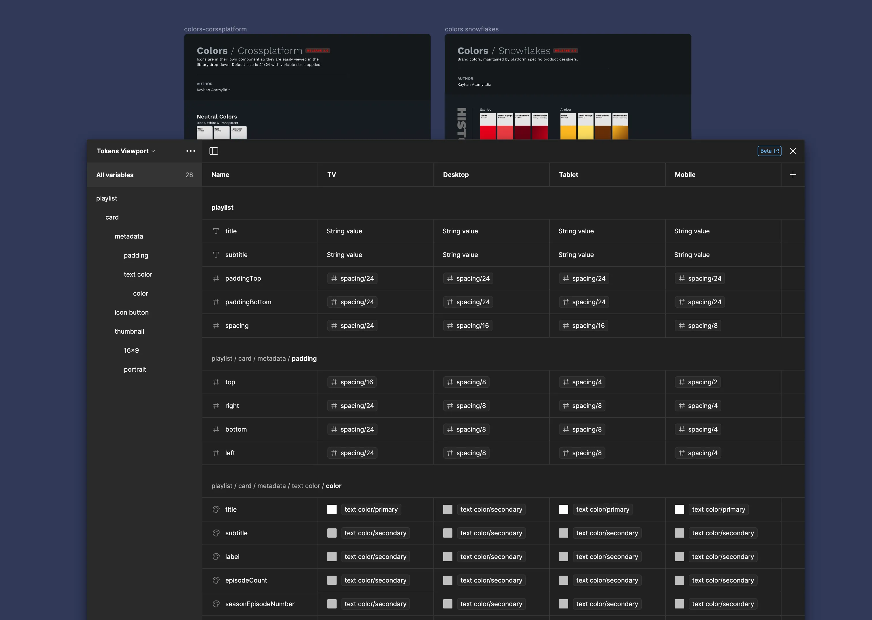Select the colors snowflakes frame label on canvas
Screen dimensions: 872x620
tap(471, 29)
